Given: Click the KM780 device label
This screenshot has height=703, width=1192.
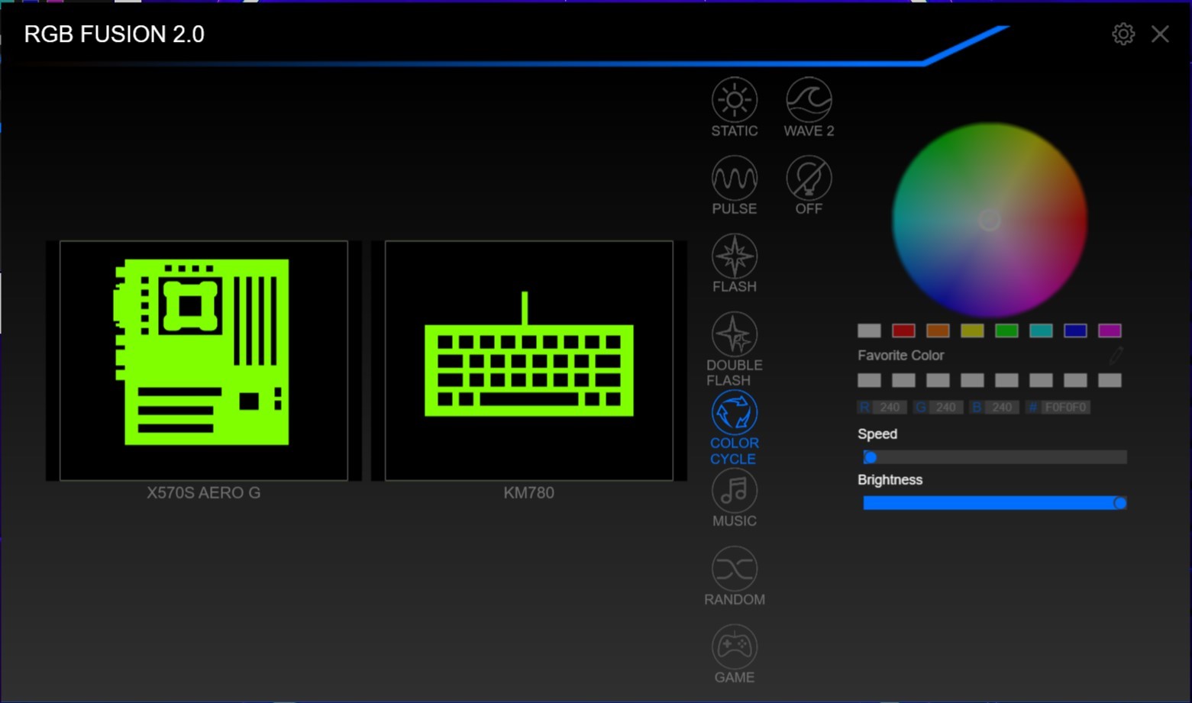Looking at the screenshot, I should [529, 493].
